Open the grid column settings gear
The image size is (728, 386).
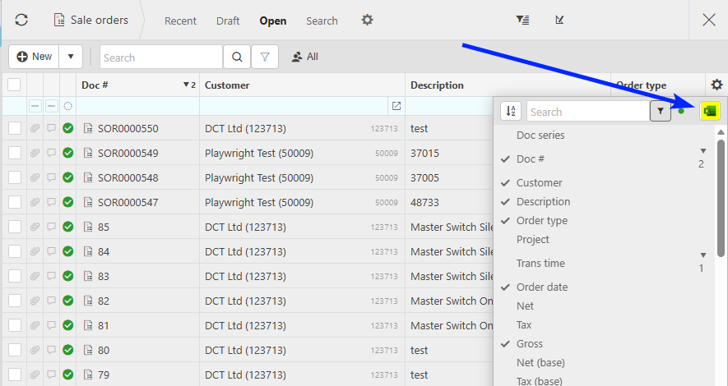716,85
